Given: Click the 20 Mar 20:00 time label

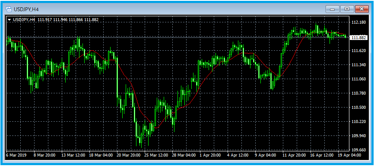Looking at the screenshot, I should pos(129,155).
